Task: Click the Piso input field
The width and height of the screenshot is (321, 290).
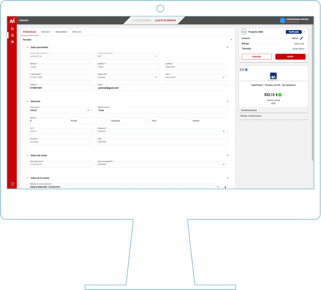Action: click(x=168, y=120)
